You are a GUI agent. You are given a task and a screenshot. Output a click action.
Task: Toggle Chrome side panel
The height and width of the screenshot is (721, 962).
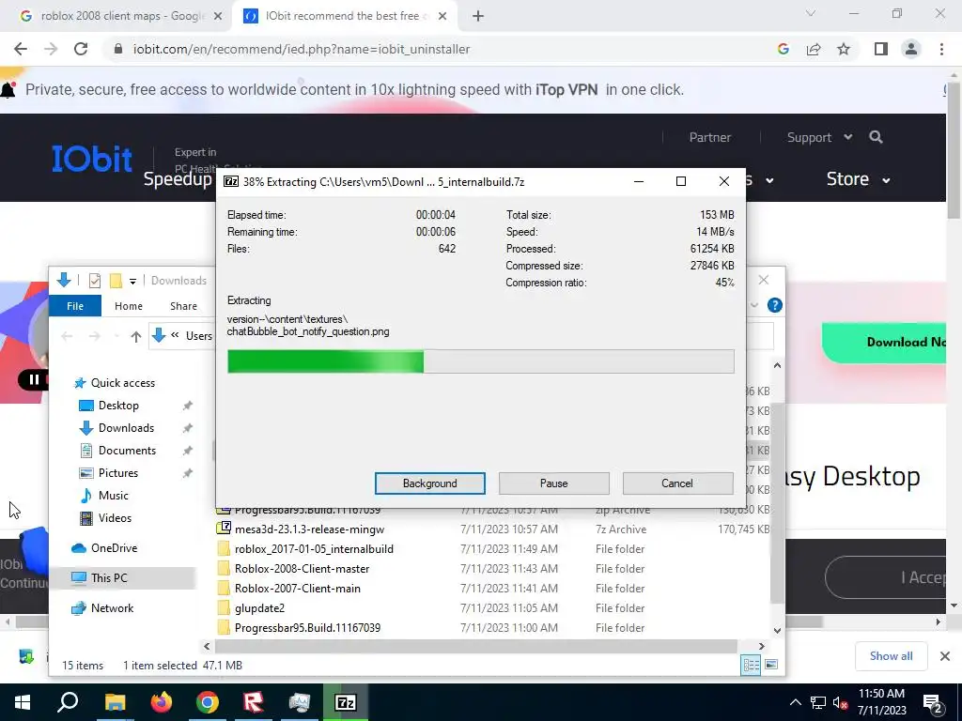881,49
